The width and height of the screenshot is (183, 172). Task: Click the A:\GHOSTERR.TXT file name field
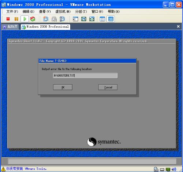tap(85, 76)
